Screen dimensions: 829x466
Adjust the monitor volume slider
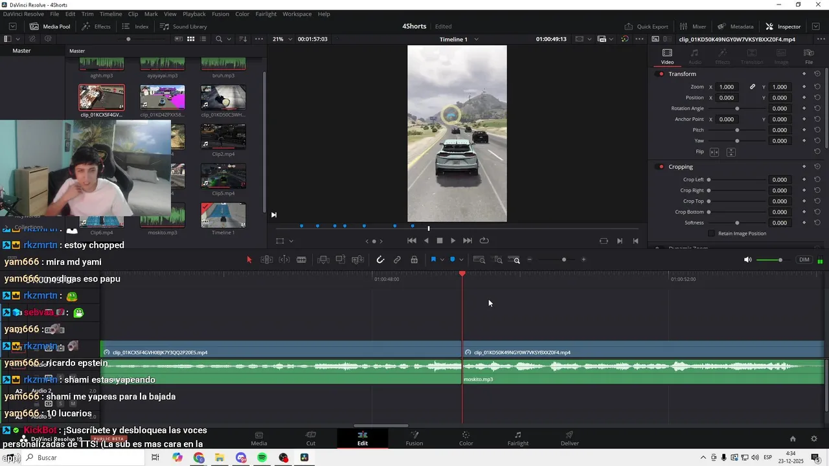point(780,260)
